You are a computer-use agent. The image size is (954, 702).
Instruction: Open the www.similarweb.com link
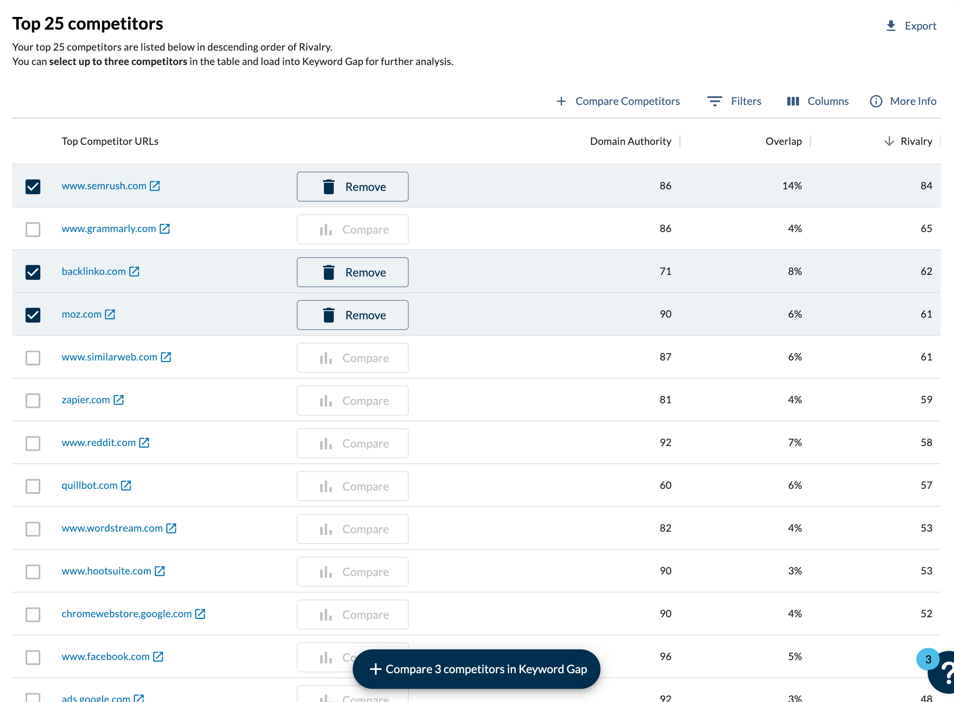109,357
